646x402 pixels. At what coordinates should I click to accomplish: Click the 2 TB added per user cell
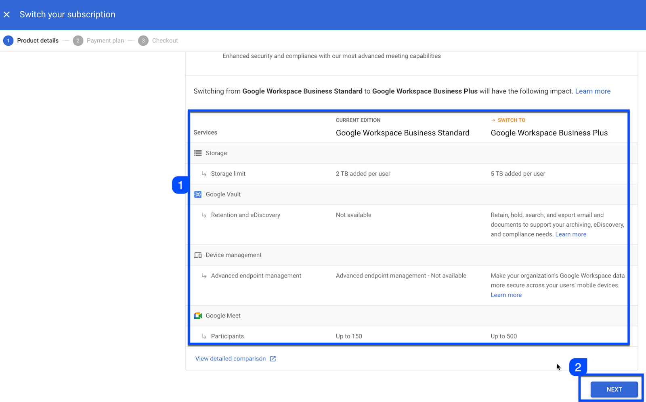click(x=363, y=174)
